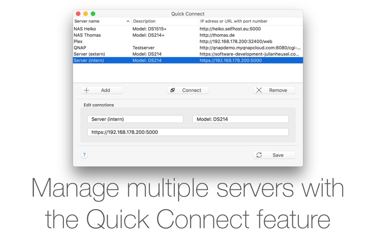
Task: Click the highlighted Server (intern) row
Action: pyautogui.click(x=188, y=61)
